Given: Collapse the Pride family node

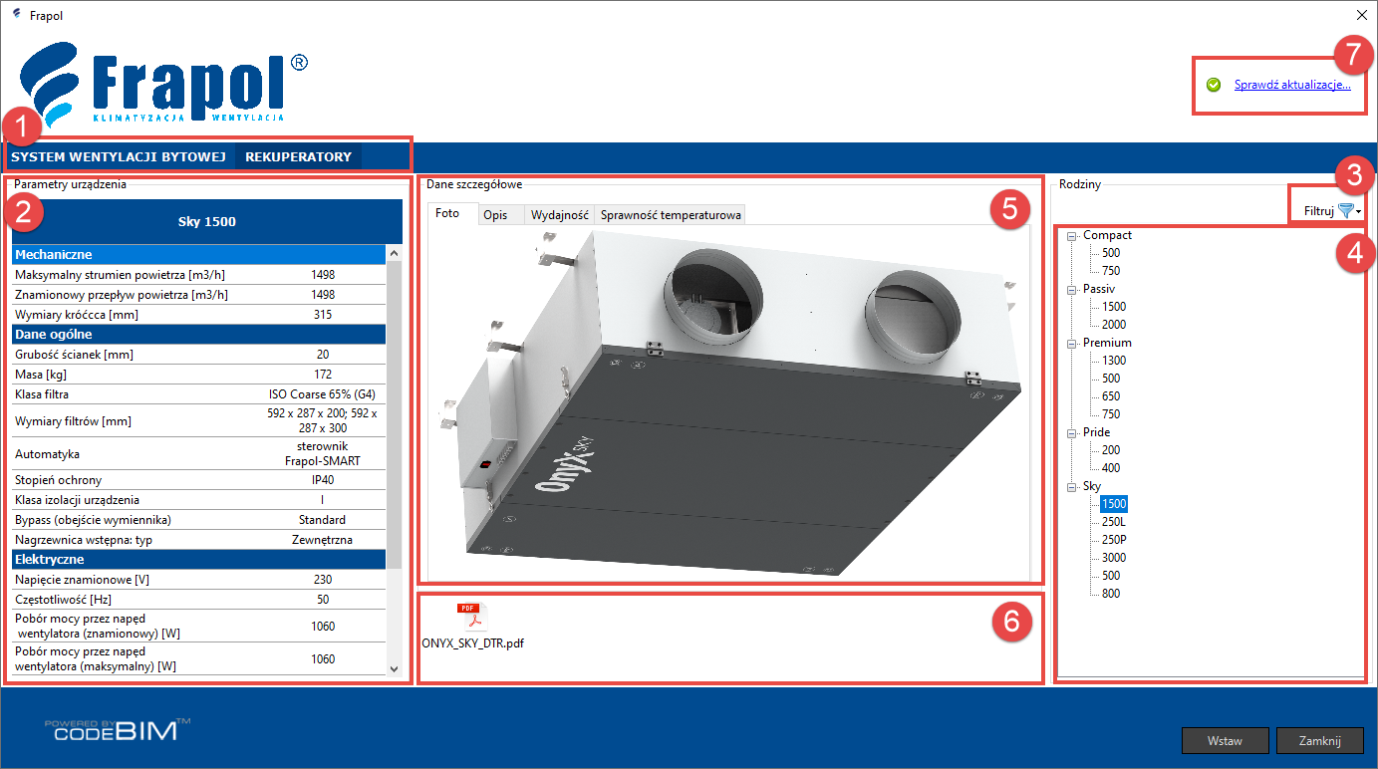Looking at the screenshot, I should [1072, 433].
